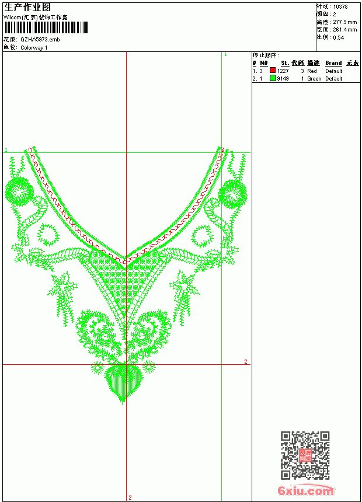362x502 pixels.
Task: Click the Colorway 1 label
Action: [34, 48]
